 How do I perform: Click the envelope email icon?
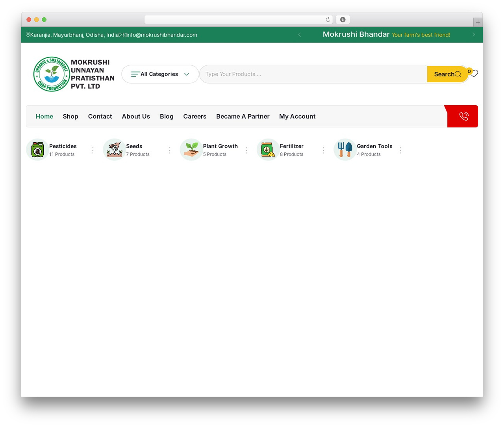[122, 35]
